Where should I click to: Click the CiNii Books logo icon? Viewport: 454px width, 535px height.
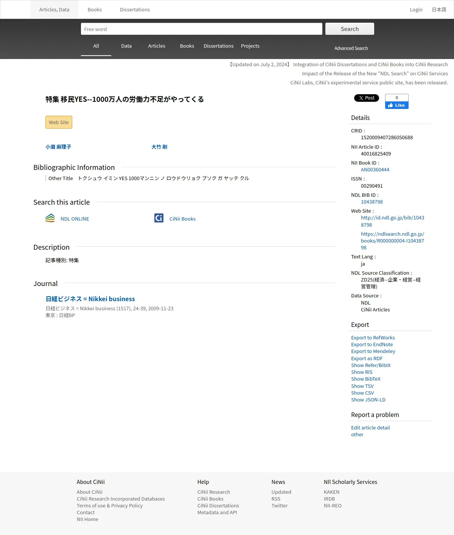tap(159, 218)
